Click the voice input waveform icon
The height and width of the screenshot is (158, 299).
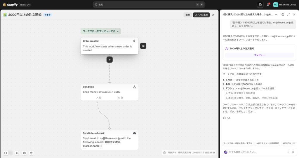click(x=293, y=152)
